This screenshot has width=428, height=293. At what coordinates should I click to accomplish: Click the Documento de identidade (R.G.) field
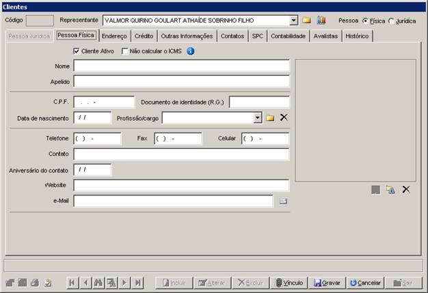click(x=259, y=102)
